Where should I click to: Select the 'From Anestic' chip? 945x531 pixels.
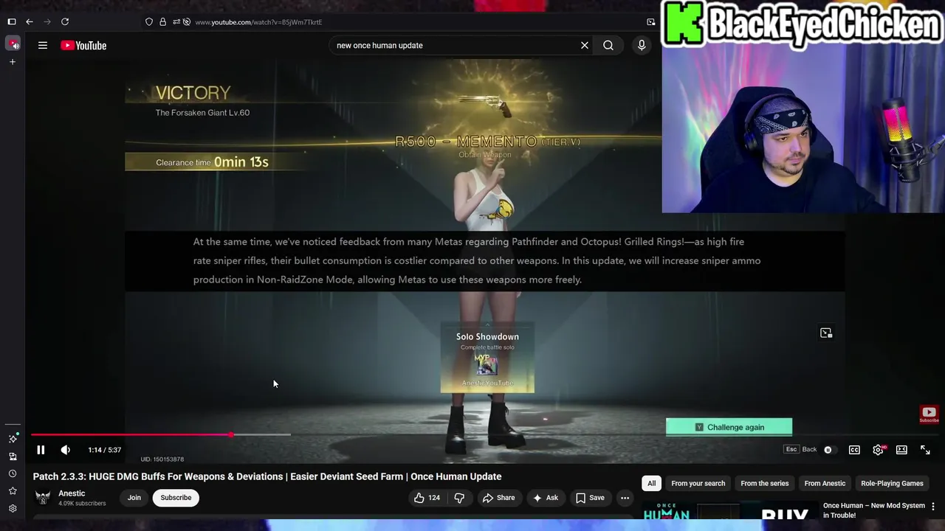(825, 484)
